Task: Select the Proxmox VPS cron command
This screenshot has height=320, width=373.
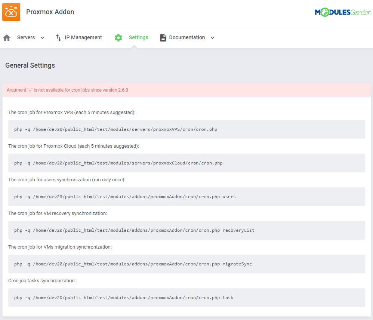Action: pos(186,129)
